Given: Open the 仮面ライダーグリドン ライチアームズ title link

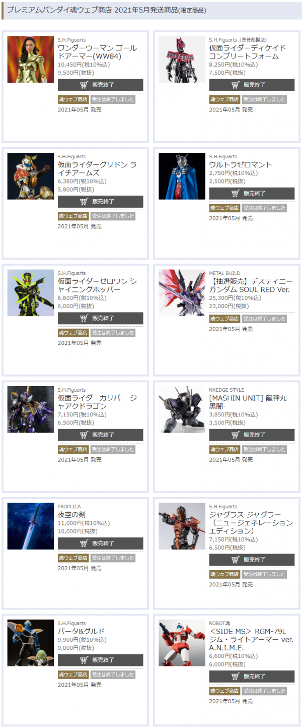Looking at the screenshot, I should (x=97, y=169).
